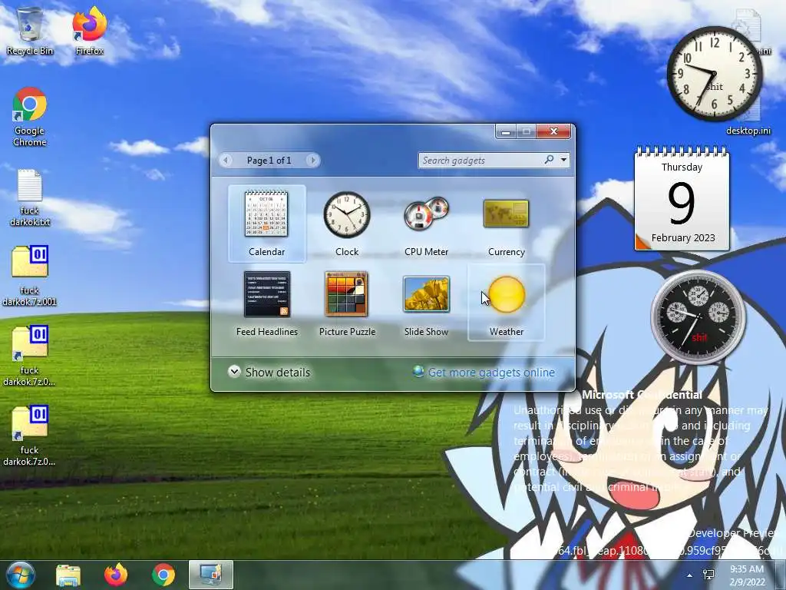Click the dark chronograph clock gadget
The width and height of the screenshot is (786, 590).
(x=698, y=317)
